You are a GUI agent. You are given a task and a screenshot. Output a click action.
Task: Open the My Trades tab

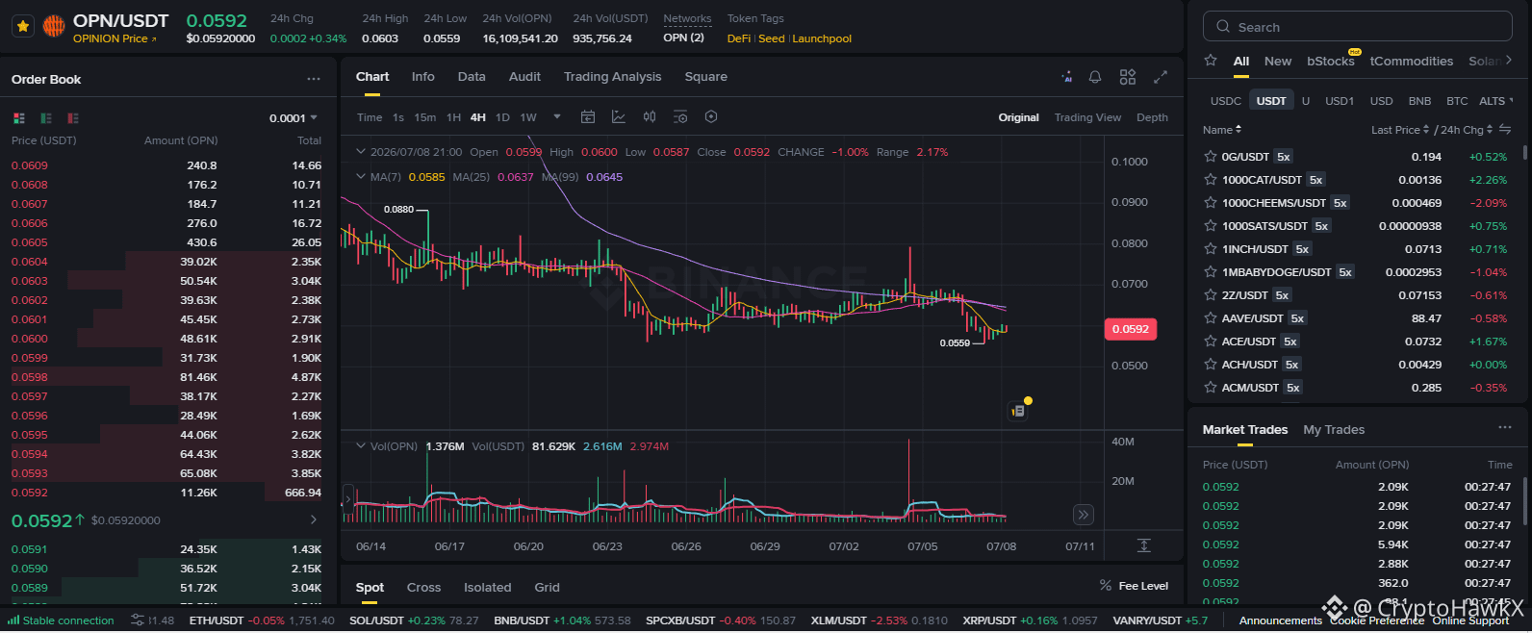[x=1334, y=429]
